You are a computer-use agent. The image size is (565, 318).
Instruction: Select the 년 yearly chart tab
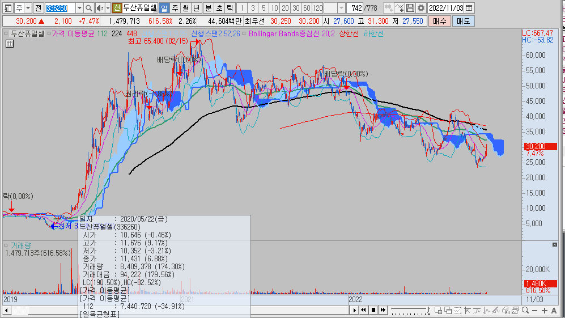(x=197, y=7)
